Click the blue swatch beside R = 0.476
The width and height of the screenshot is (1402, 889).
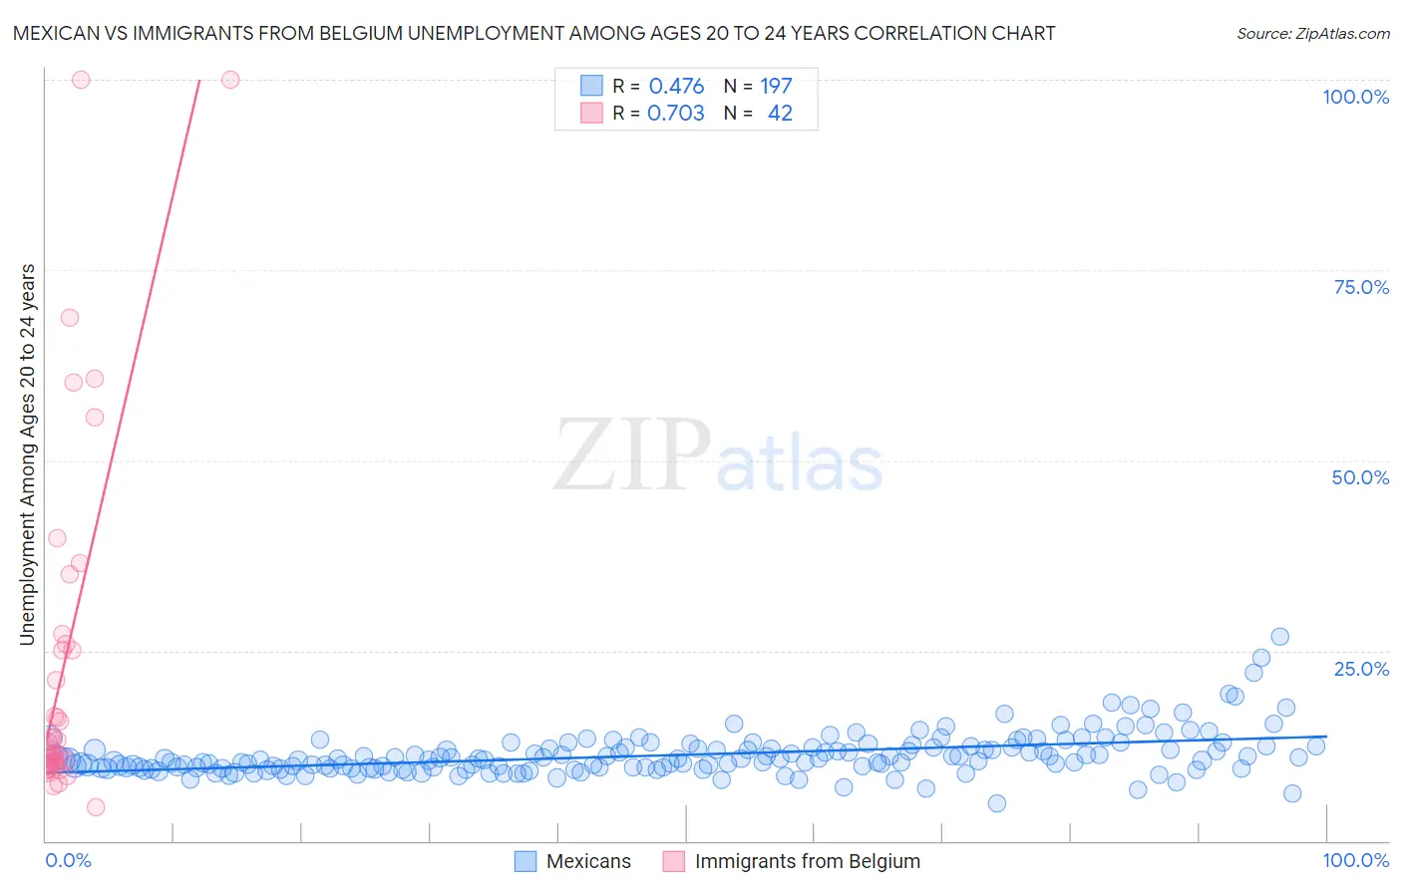592,86
